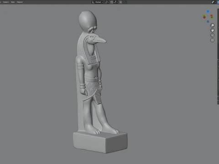This screenshot has height=164, width=219.
Task: Open the Global transform orientation dropdown
Action: tap(98, 2)
